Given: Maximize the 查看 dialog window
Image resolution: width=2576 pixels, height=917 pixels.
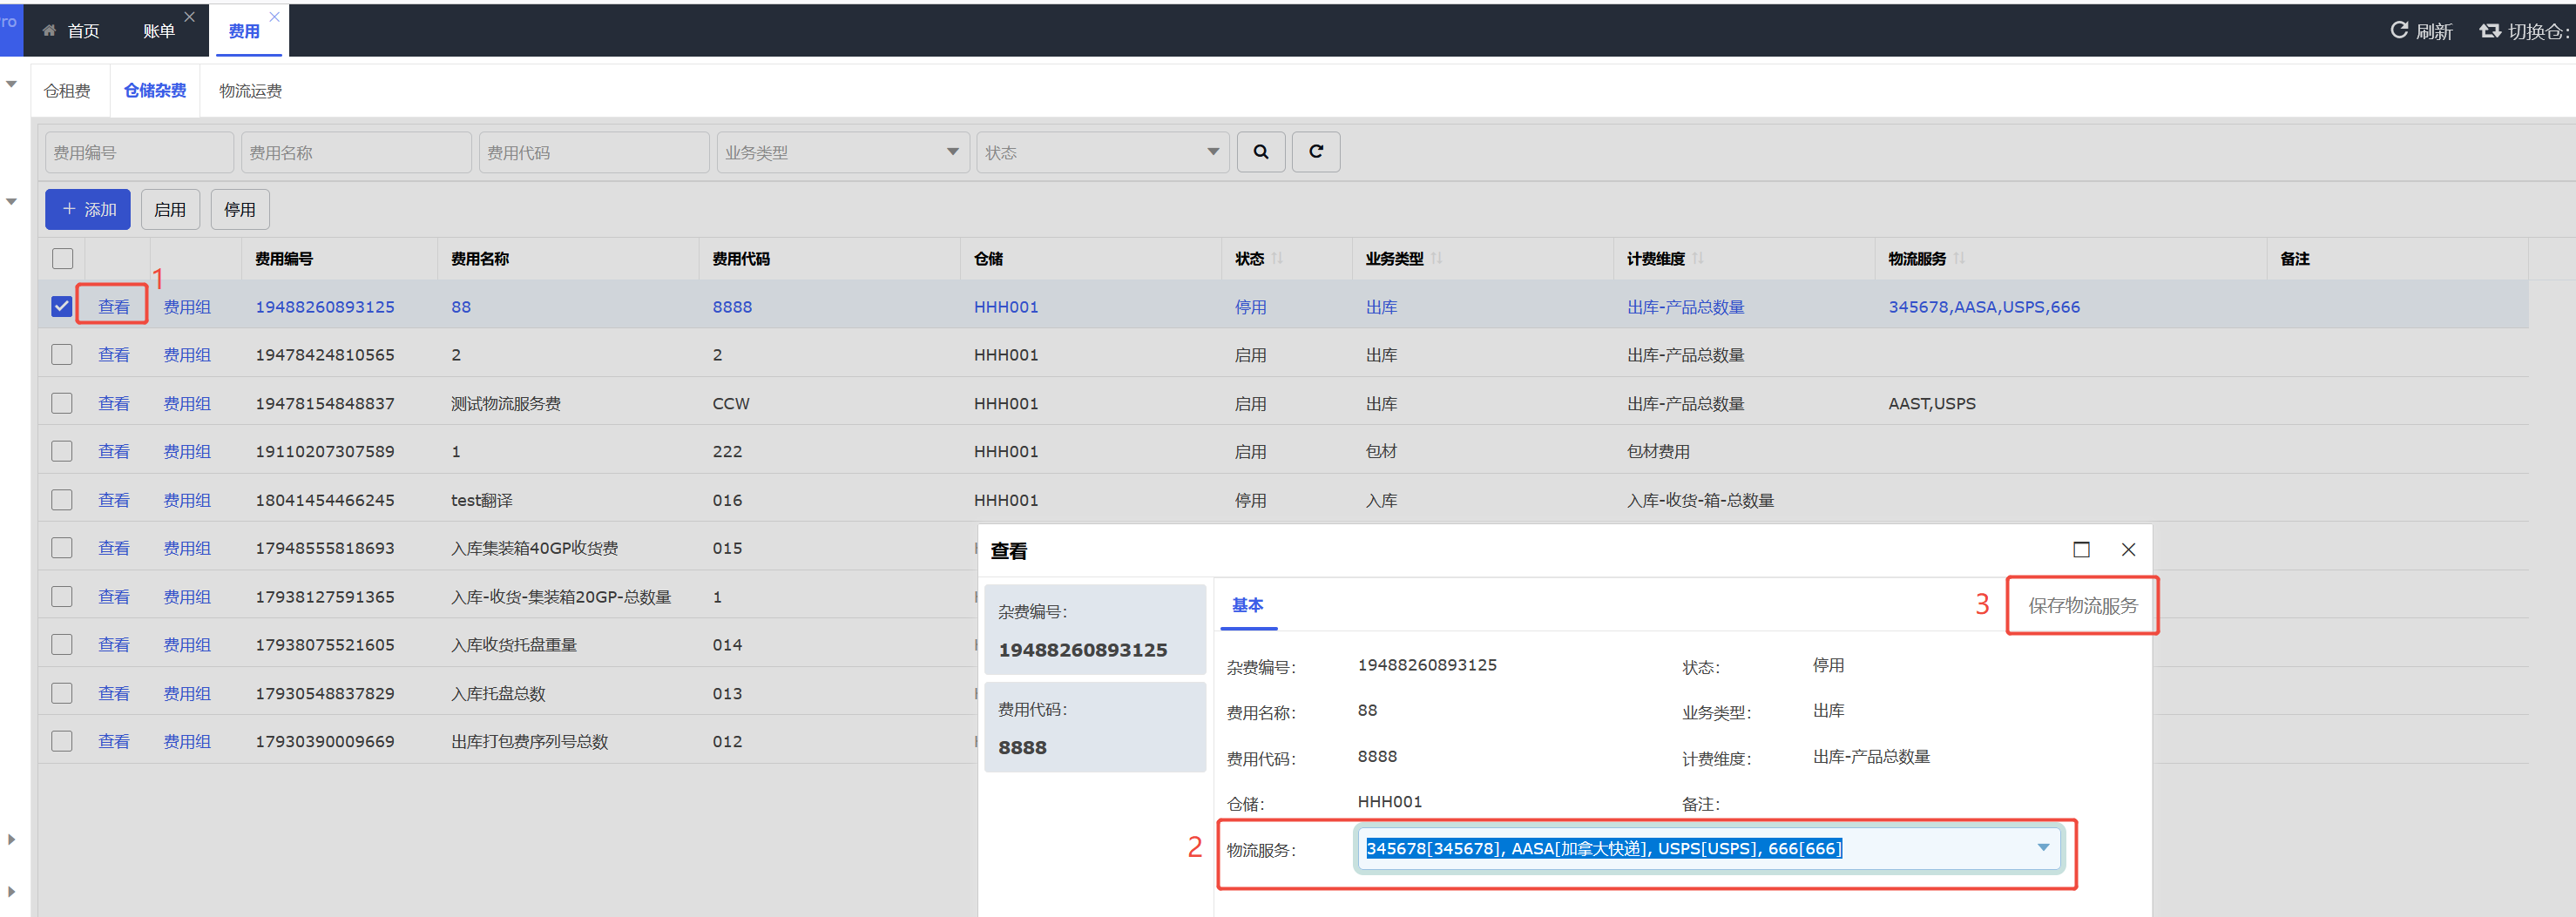Looking at the screenshot, I should click(x=2082, y=550).
